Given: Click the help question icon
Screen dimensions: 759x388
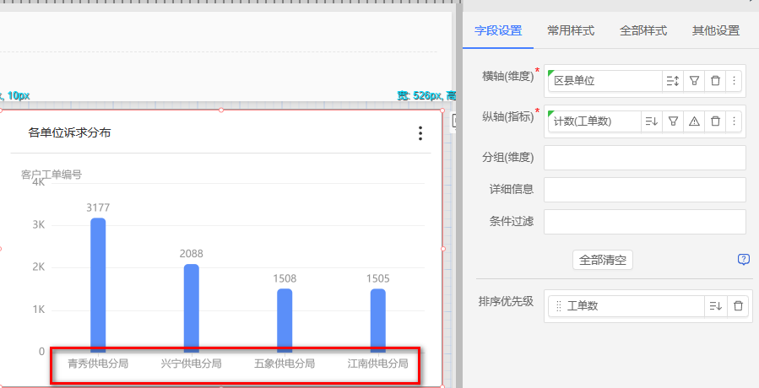Looking at the screenshot, I should [744, 260].
